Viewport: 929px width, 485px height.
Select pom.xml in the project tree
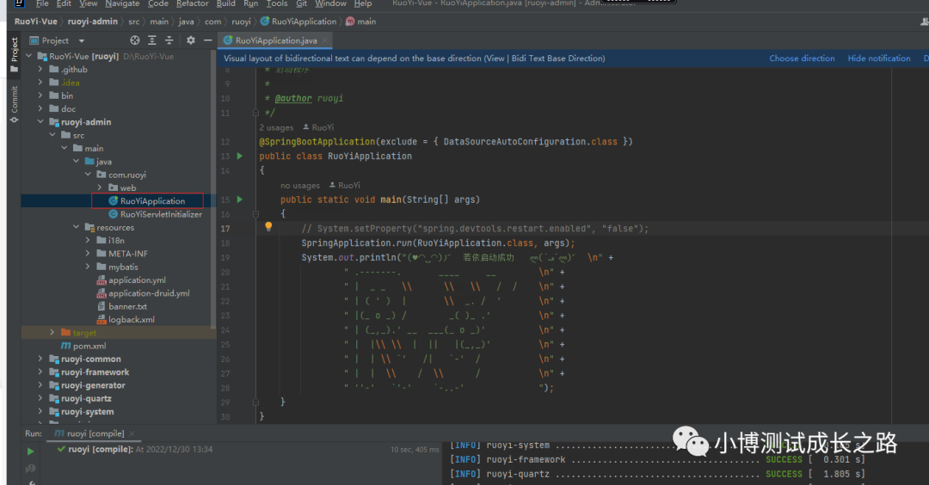click(89, 346)
